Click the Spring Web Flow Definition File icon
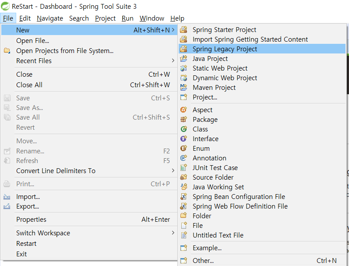The width and height of the screenshot is (349, 266). (183, 206)
